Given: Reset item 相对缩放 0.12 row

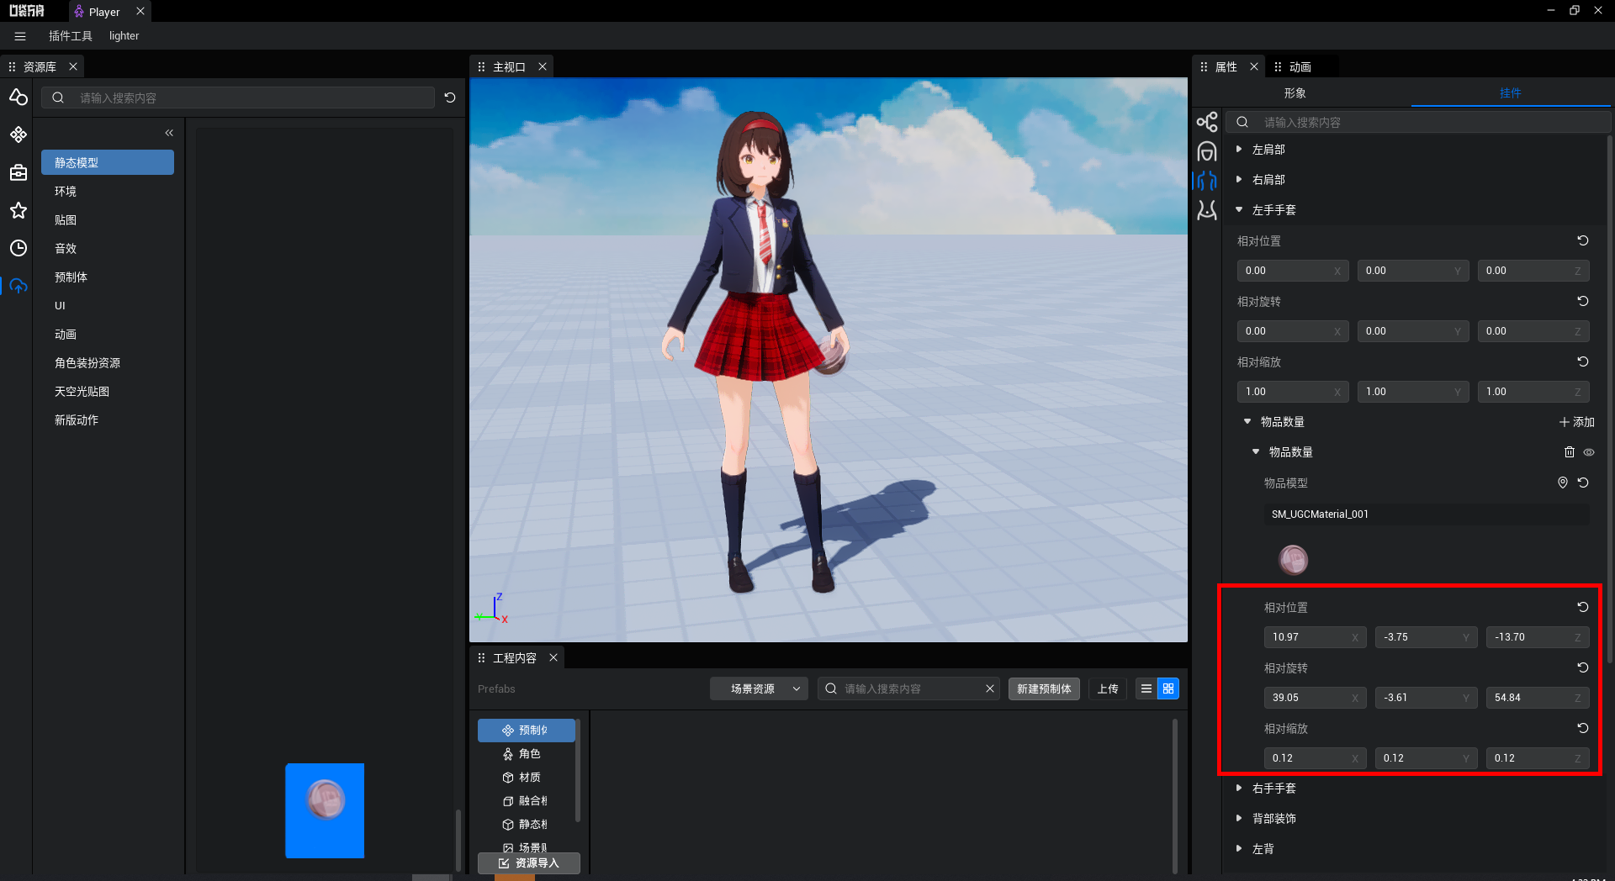Looking at the screenshot, I should coord(1582,728).
